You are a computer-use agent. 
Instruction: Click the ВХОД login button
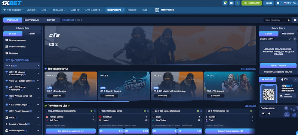click(269, 3)
